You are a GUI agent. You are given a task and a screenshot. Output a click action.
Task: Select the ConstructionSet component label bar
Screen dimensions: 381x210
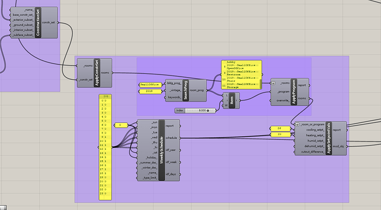[x=38, y=23]
